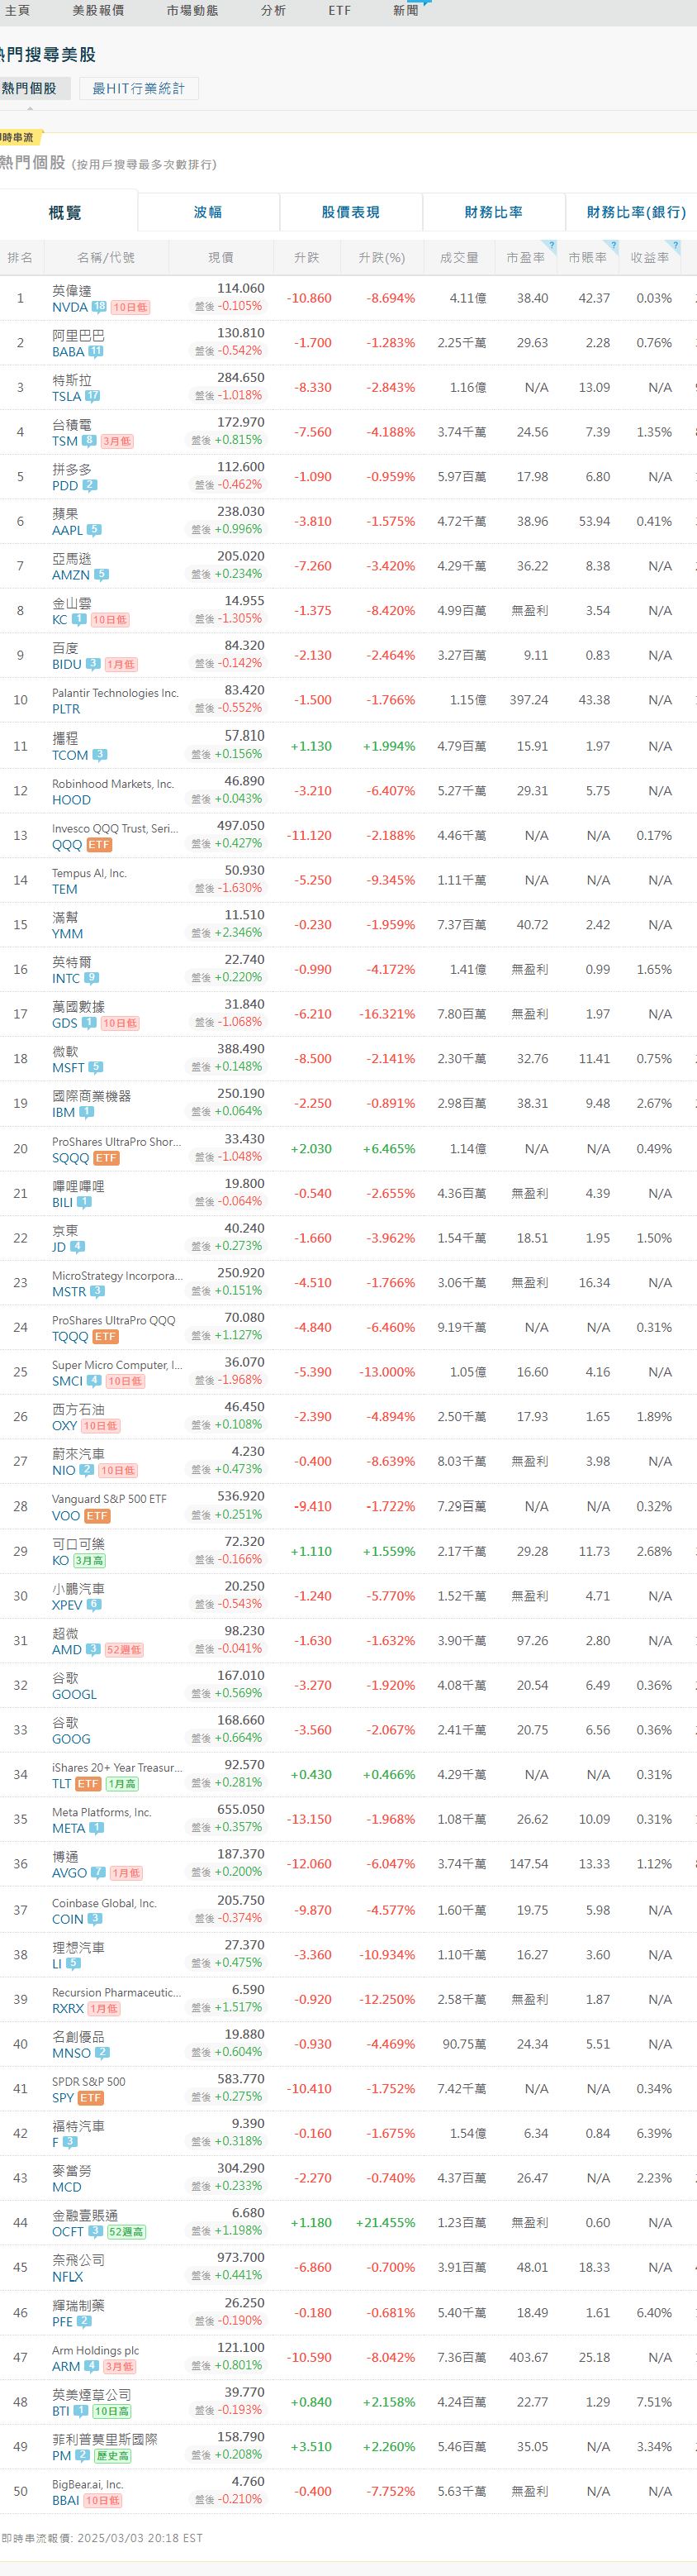697x2576 pixels.
Task: Click the Meta Platforms, Inc. name
Action: coord(102,1812)
